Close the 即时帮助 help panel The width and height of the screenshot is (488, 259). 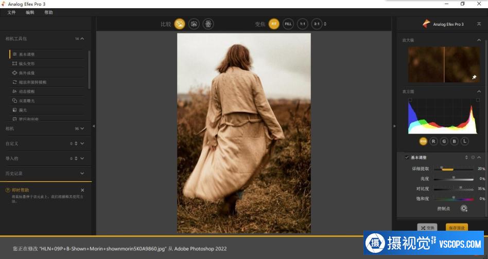(82, 190)
